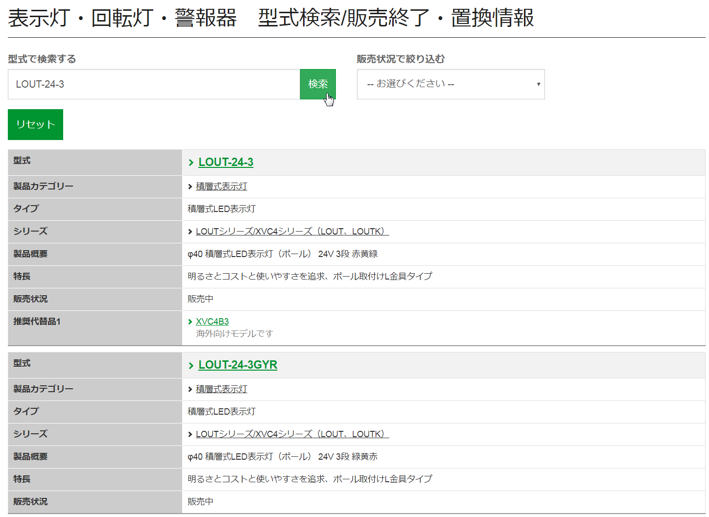Open recommended replacement XVC4B3 link

coord(212,322)
